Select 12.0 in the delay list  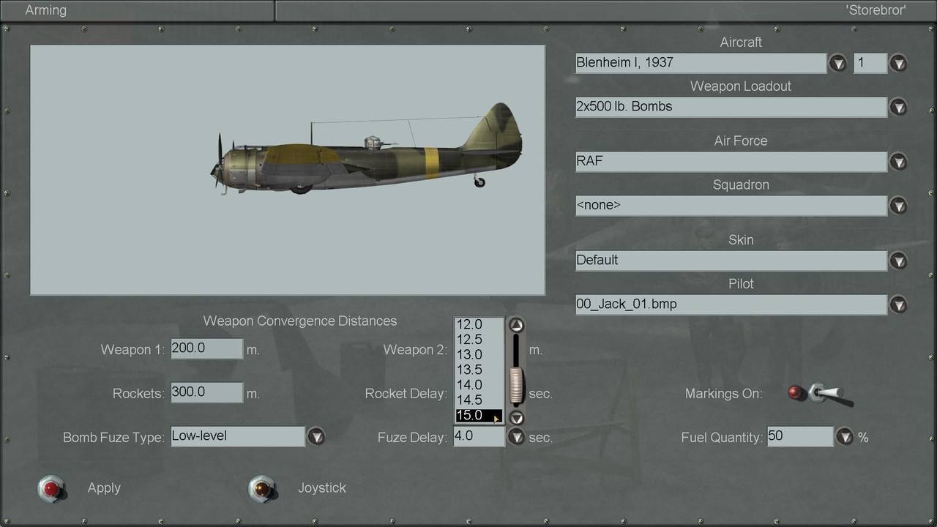pyautogui.click(x=479, y=324)
